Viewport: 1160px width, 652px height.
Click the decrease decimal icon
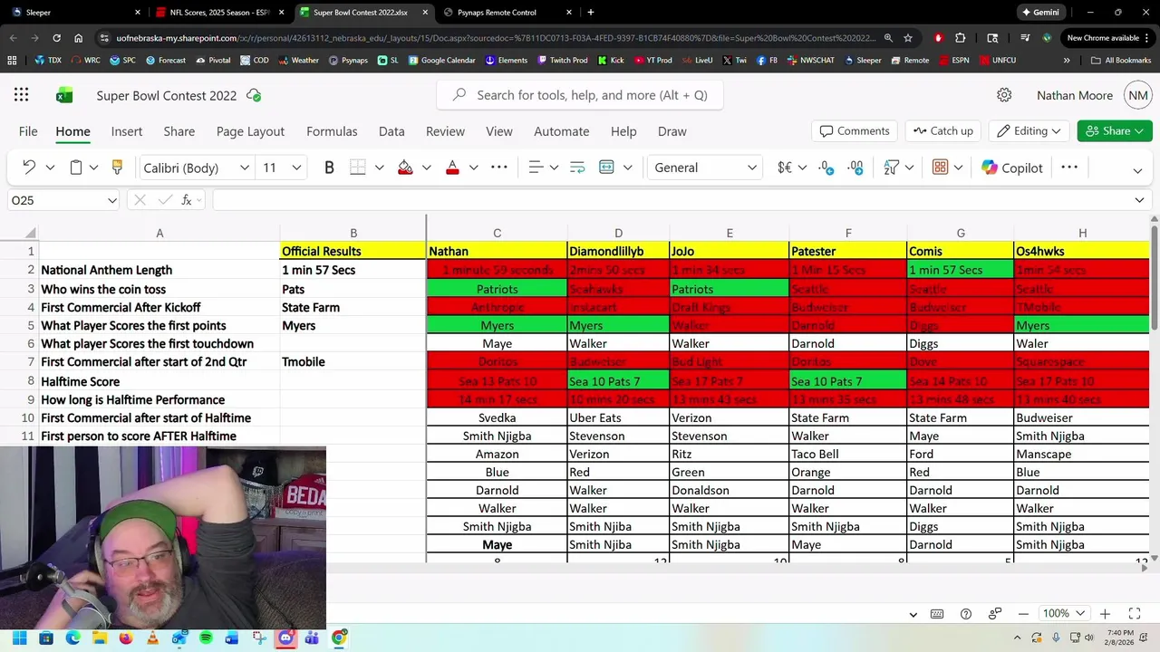point(826,168)
